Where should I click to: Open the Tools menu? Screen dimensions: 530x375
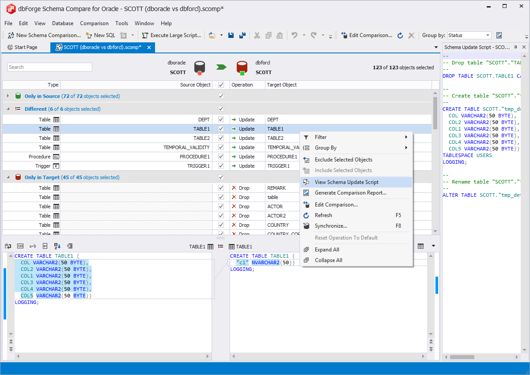pos(122,23)
